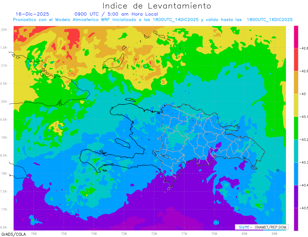This screenshot has width=308, height=237.
Task: Click the '76W' longitude label
Action: (34, 233)
